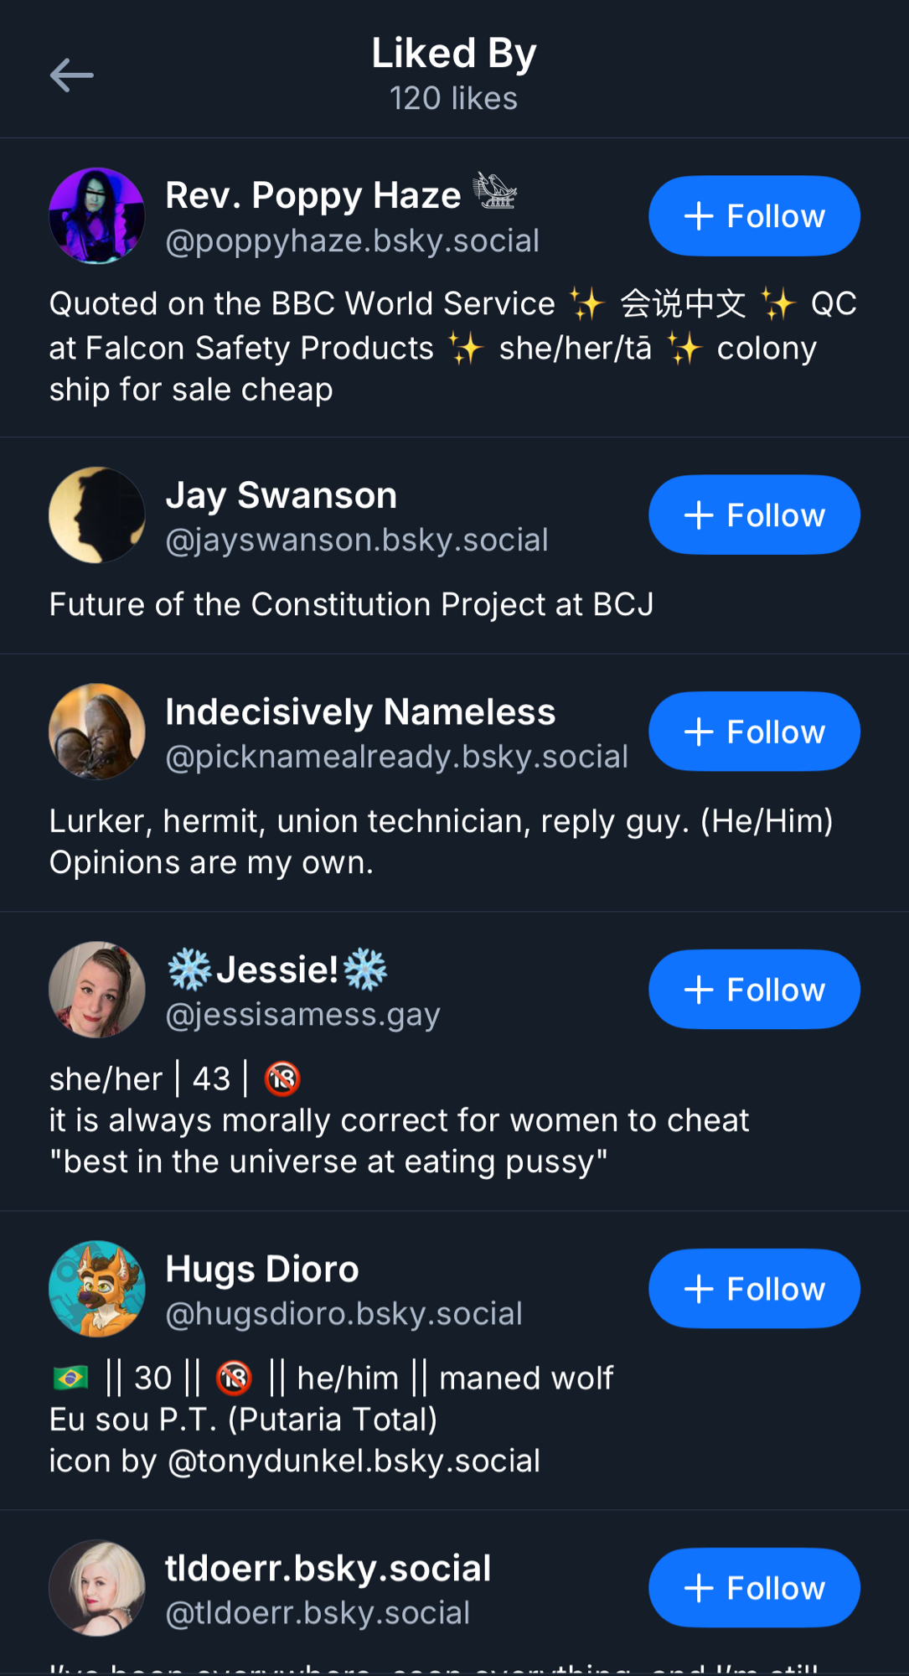Tap the @jessisamess.gay handle
This screenshot has width=909, height=1676.
pos(302,1015)
